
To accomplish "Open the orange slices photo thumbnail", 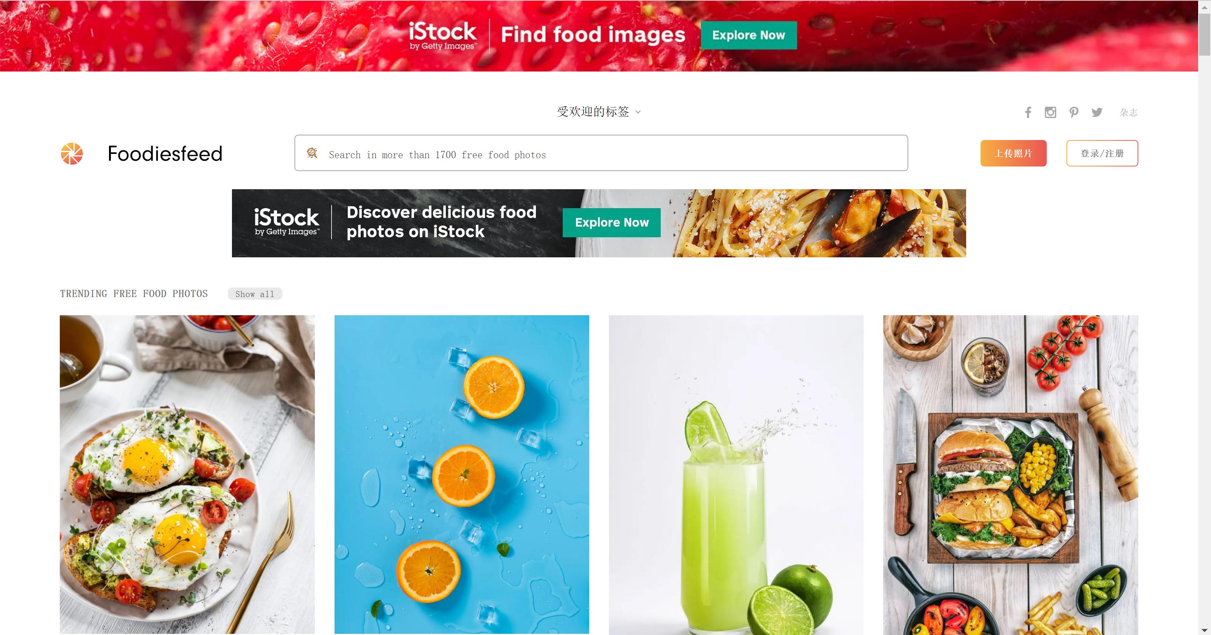I will click(461, 474).
